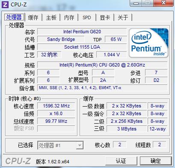Click the core voltage value 1.044 V
Image resolution: width=175 pixels, height=168 pixels.
[112, 55]
